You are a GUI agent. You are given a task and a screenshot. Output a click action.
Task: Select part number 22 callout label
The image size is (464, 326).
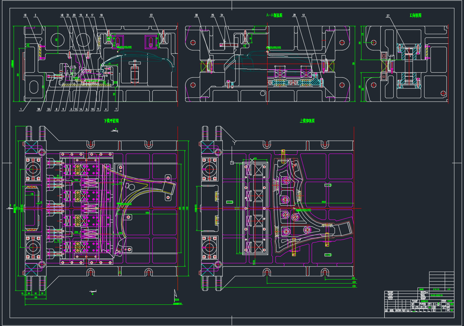(x=151, y=15)
